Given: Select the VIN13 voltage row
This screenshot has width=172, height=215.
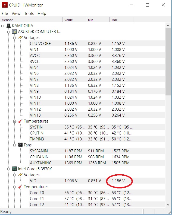Looking at the screenshot, I should click(97, 115).
